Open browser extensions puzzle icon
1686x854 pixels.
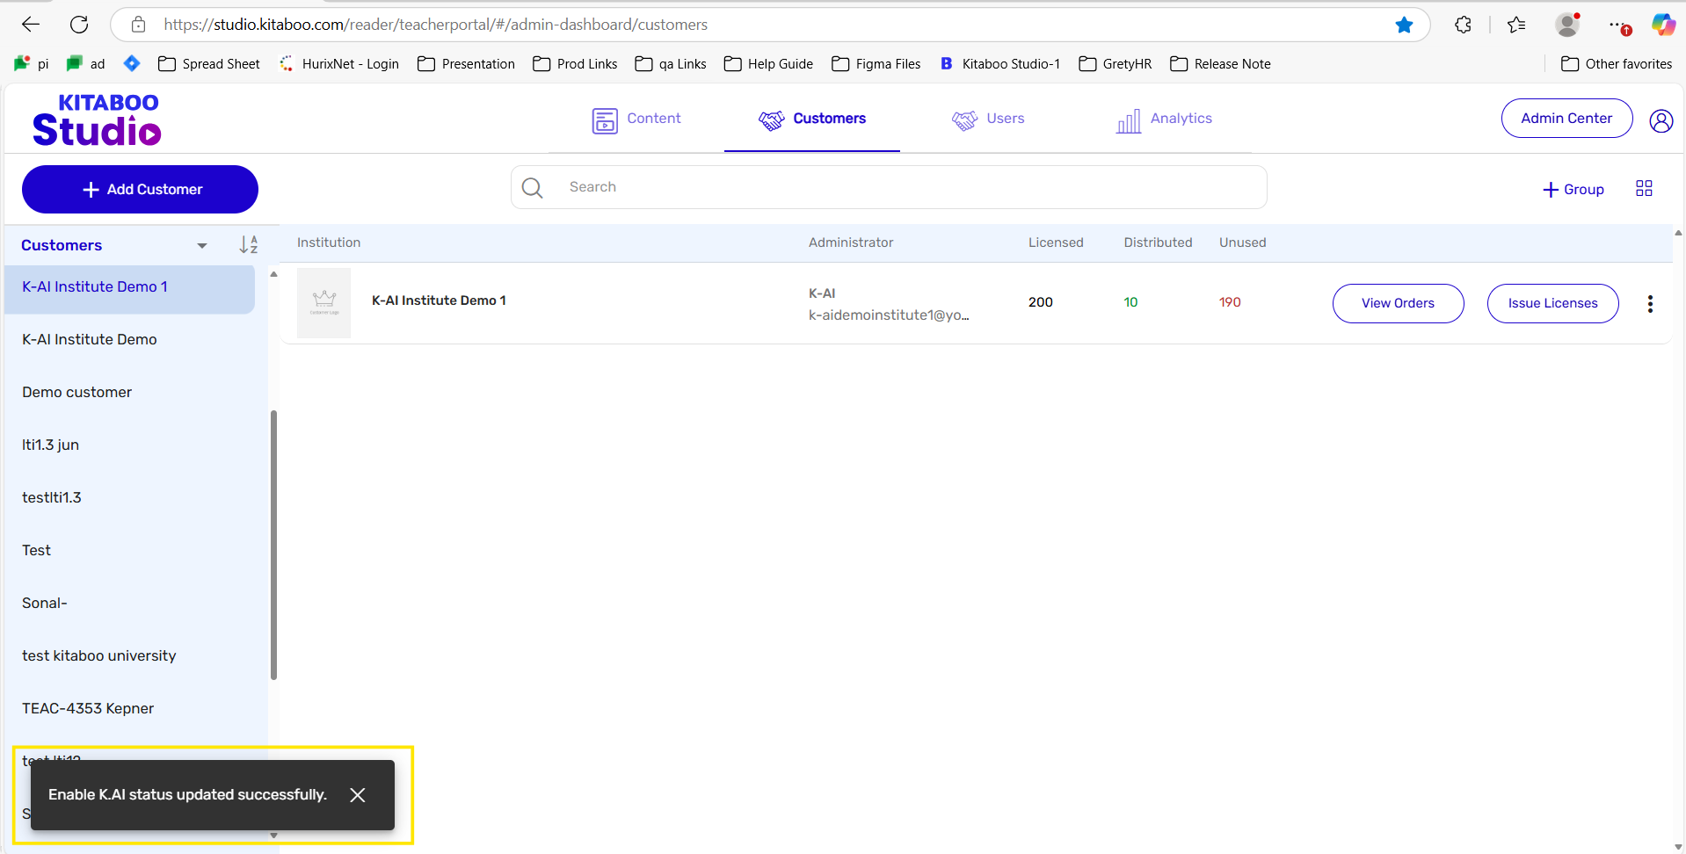[1463, 25]
